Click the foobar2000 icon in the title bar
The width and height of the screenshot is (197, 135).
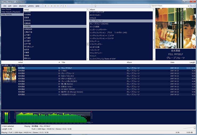2,2
